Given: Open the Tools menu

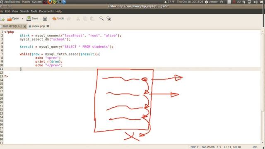Looking at the screenshot, I should 34,11.
